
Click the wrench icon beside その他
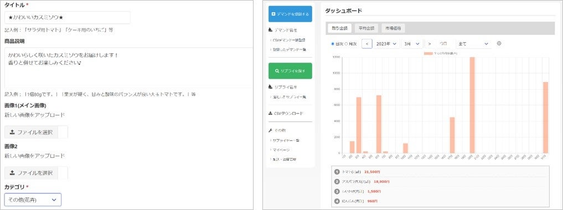pos(271,130)
